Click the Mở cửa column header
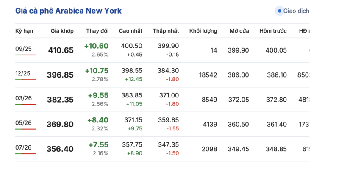This screenshot has height=169, width=339. (239, 31)
